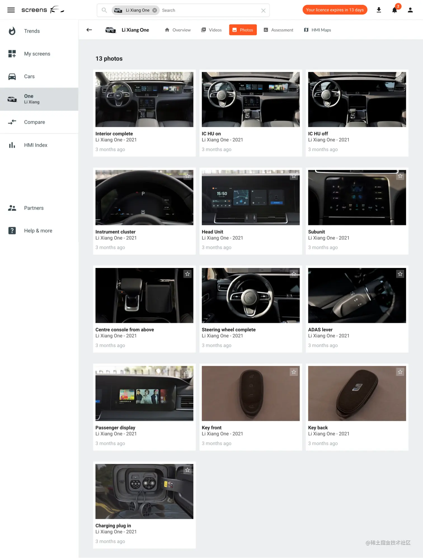The height and width of the screenshot is (558, 423).
Task: Open the downloads icon
Action: [x=379, y=10]
